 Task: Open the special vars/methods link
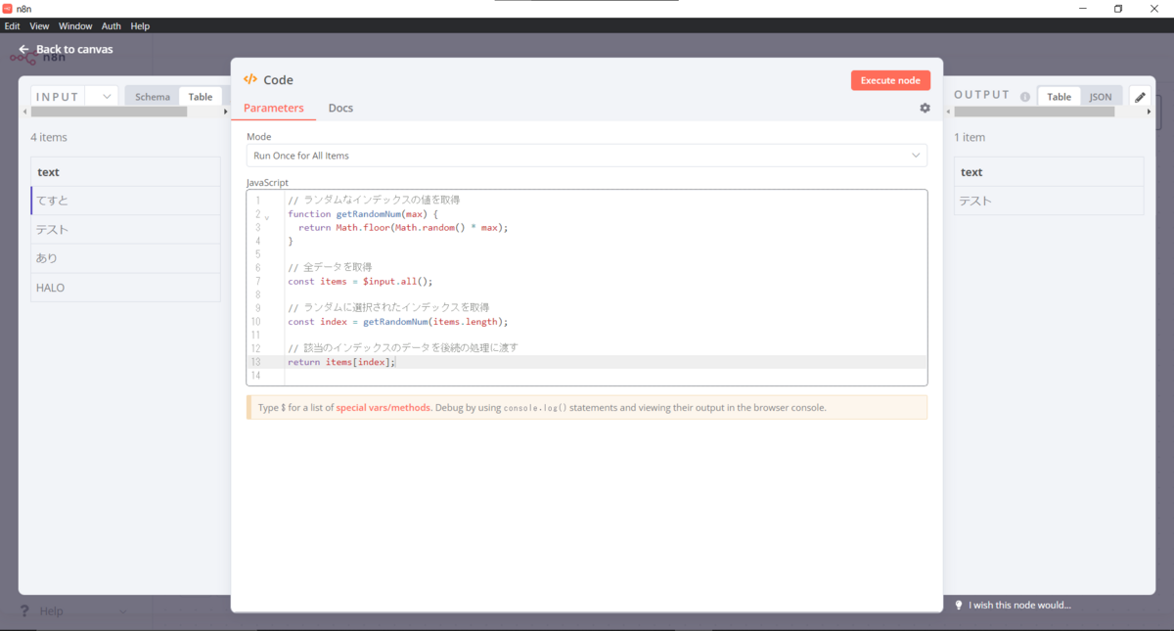click(x=383, y=407)
